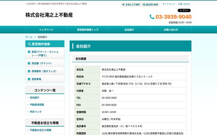Open 貸事務所（貸オフィス） search category
The width and height of the screenshot is (217, 135).
click(45, 71)
